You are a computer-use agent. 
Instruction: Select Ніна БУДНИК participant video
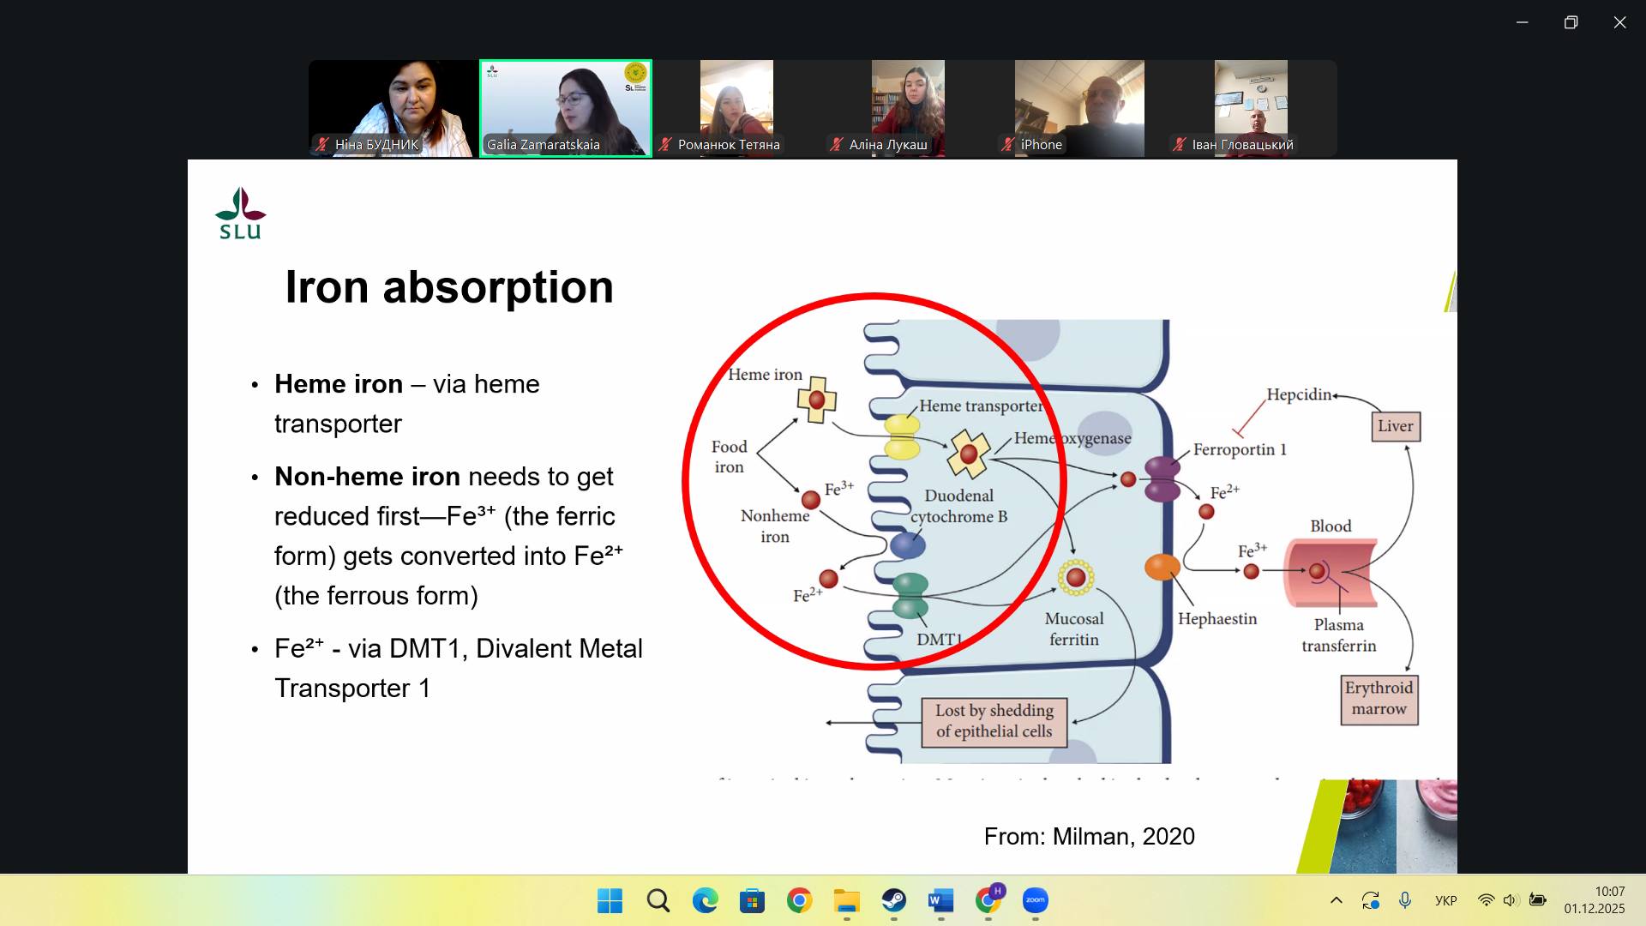(x=392, y=108)
